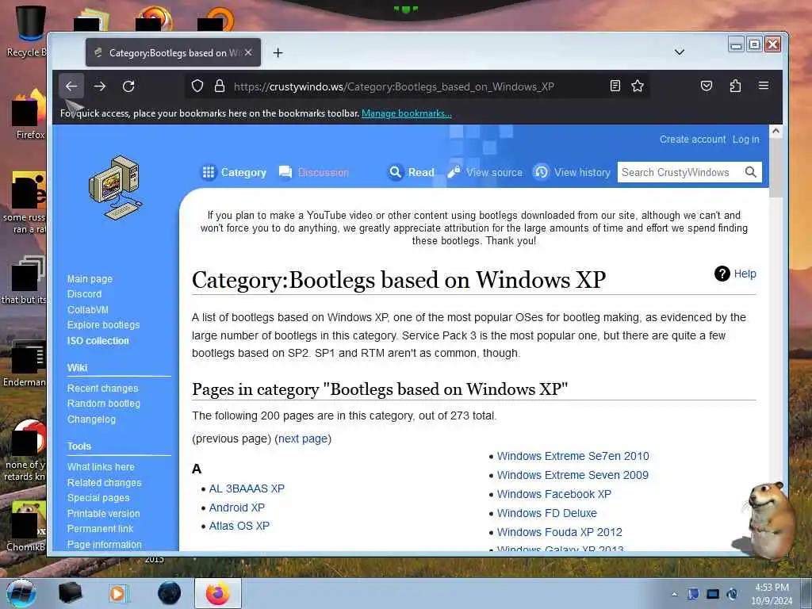Bookmark this page with the star icon
This screenshot has height=609, width=812.
[x=638, y=86]
